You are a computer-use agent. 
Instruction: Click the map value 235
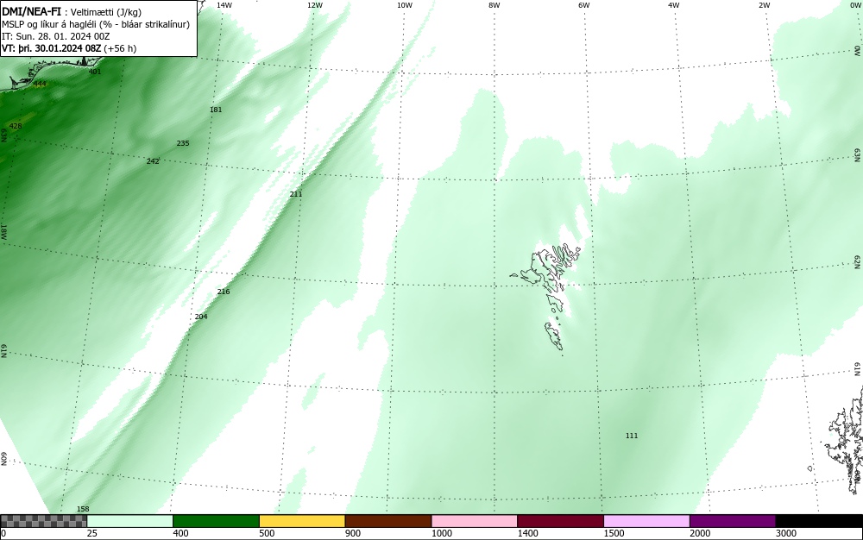[183, 143]
